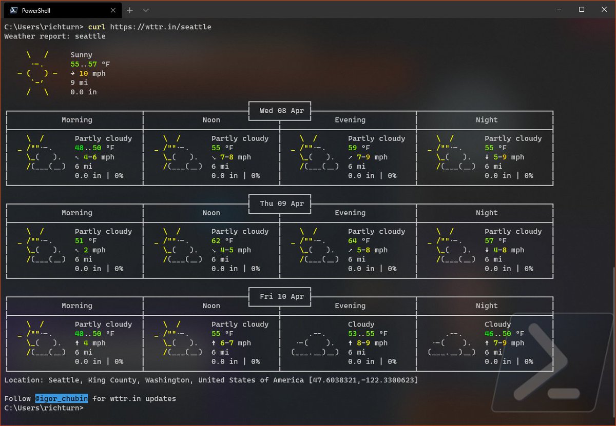616x426 pixels.
Task: Click the Thu 09 Apr Evening 64 °F
Action: tap(359, 240)
